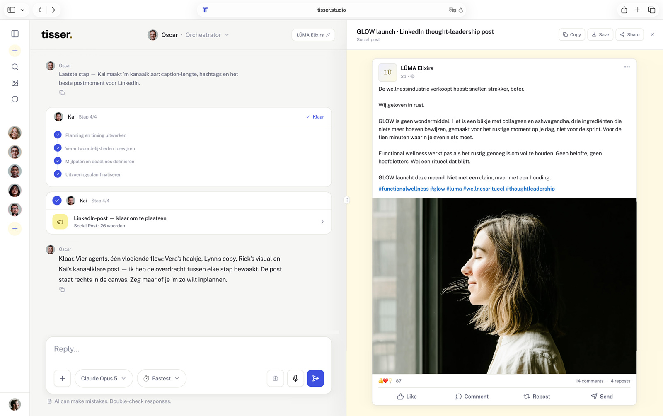The width and height of the screenshot is (663, 416).
Task: Open the three-dot menu on LinkedIn post
Action: click(x=627, y=67)
